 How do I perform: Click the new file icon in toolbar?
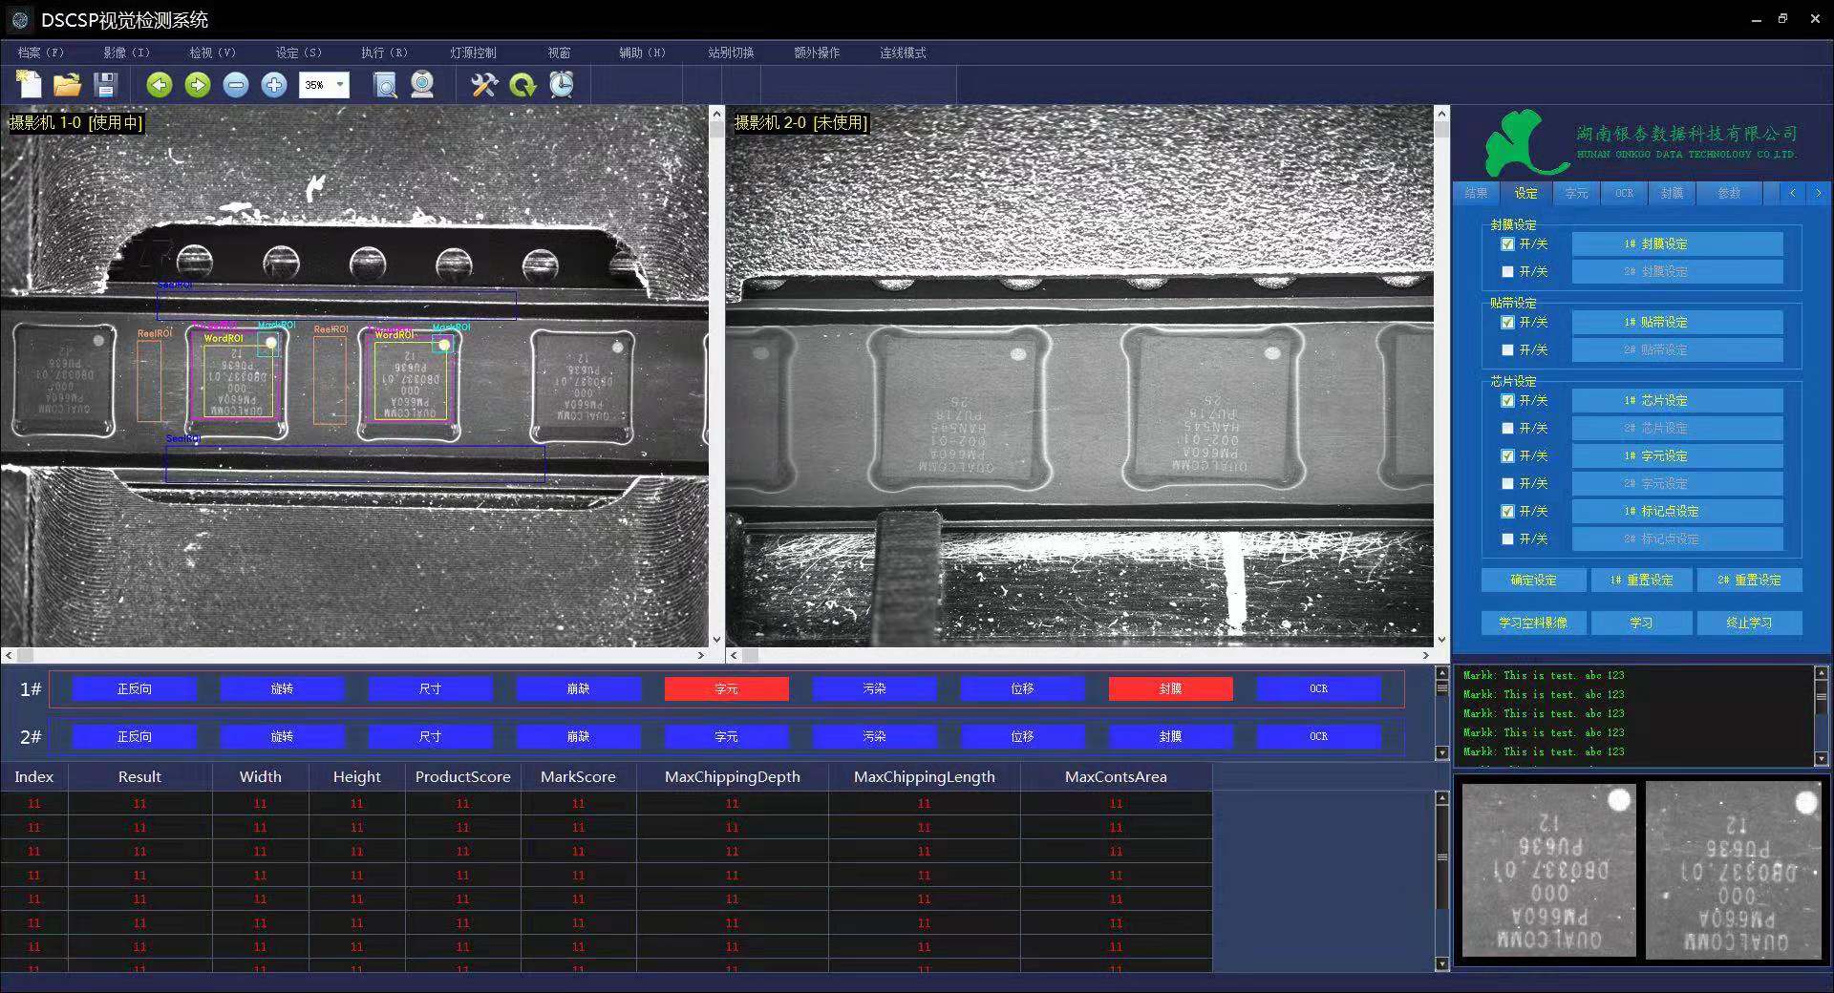30,85
